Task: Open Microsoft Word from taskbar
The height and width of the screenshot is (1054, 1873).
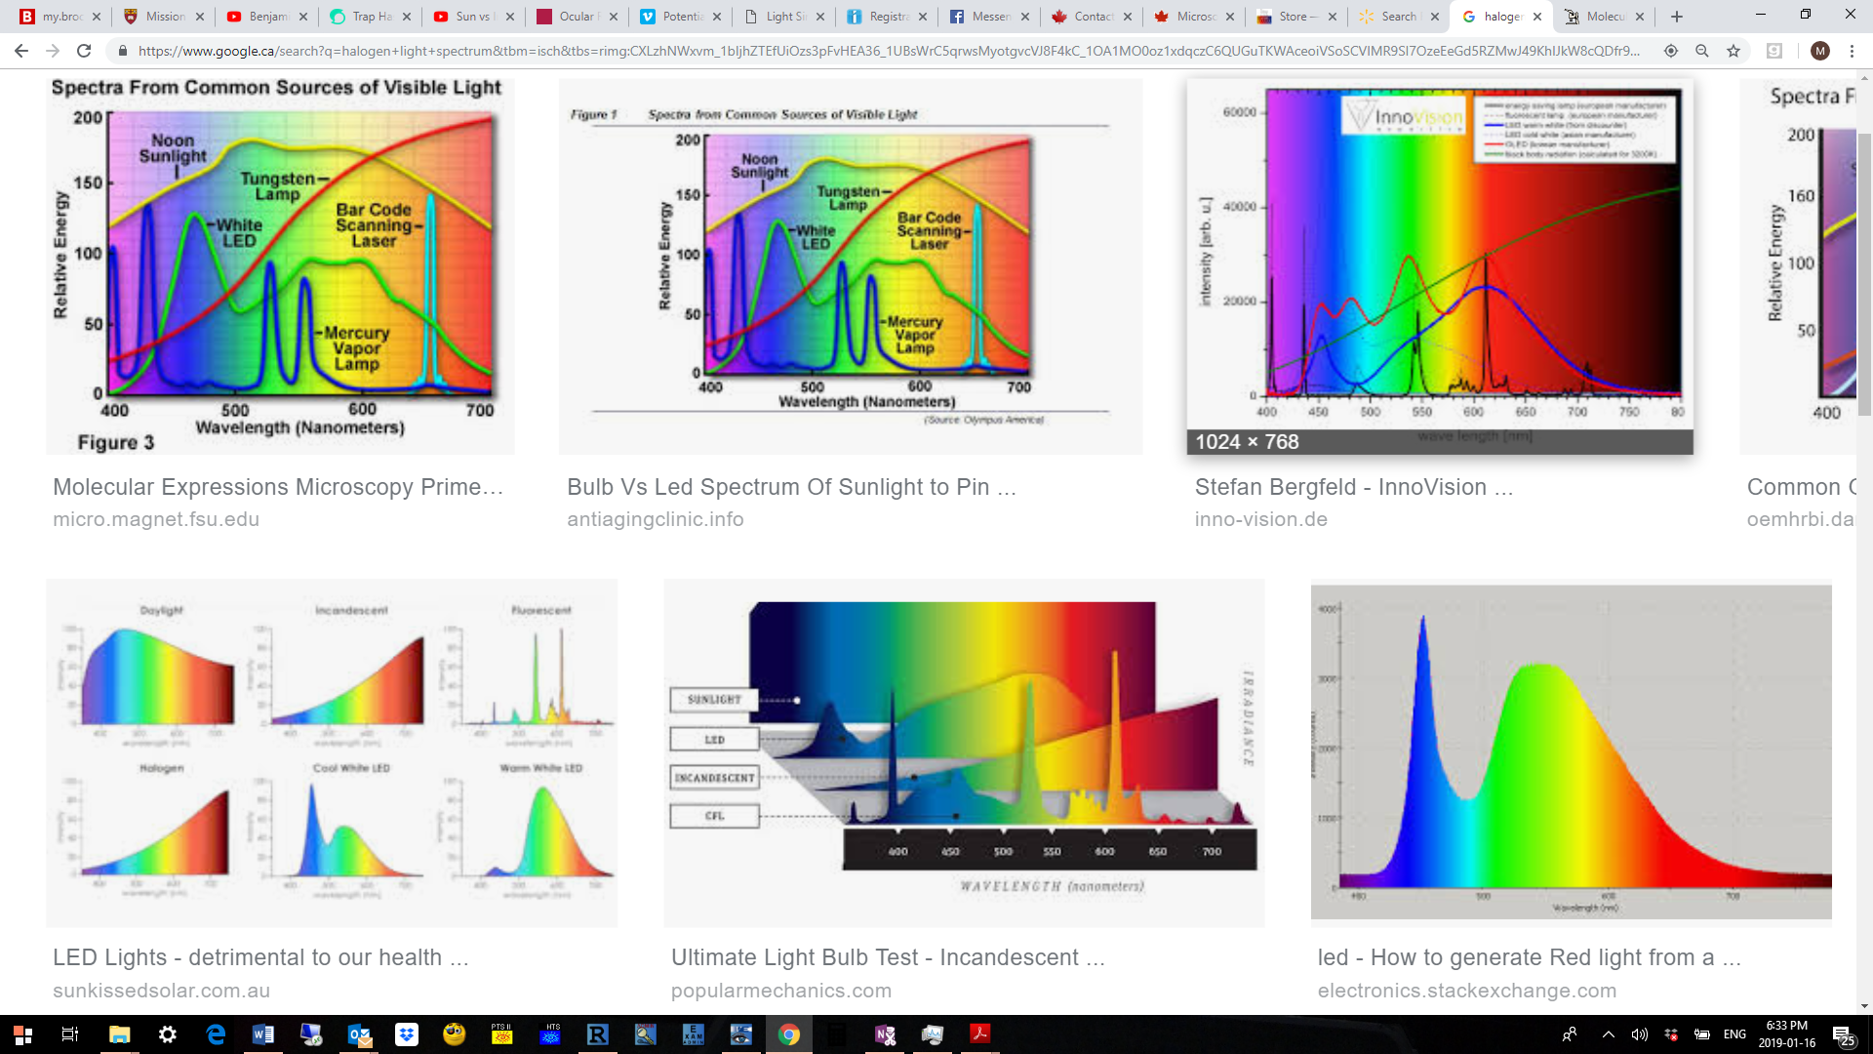Action: pos(263,1034)
